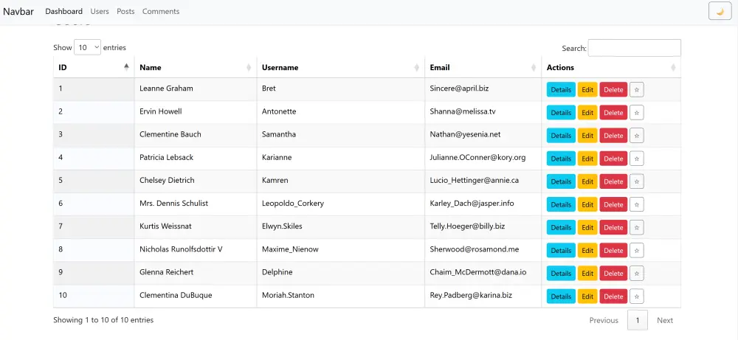Star the Kurtis Weissnat entry

coord(637,227)
